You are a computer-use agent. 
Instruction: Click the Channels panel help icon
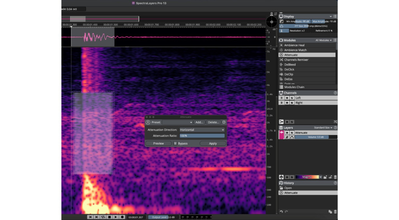click(335, 93)
